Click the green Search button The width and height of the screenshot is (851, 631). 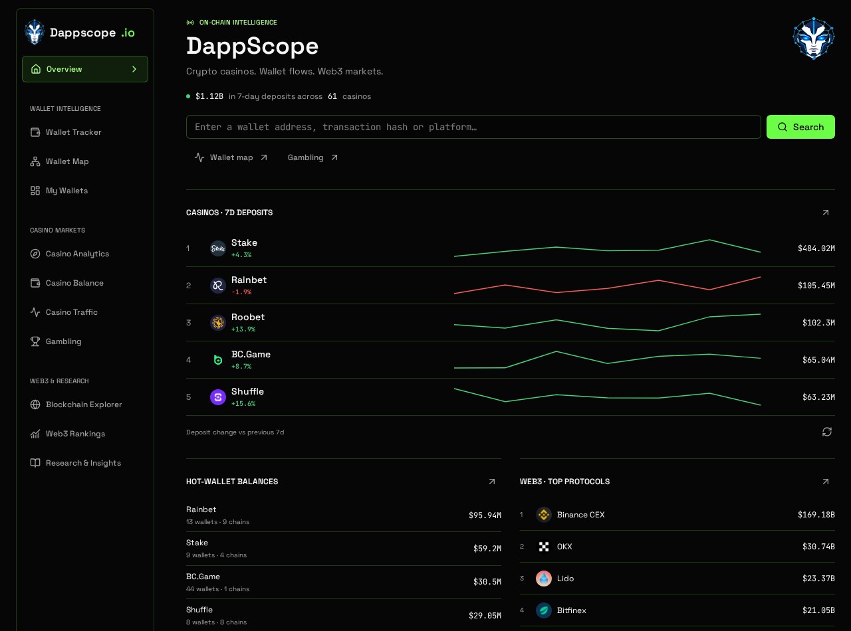tap(800, 127)
